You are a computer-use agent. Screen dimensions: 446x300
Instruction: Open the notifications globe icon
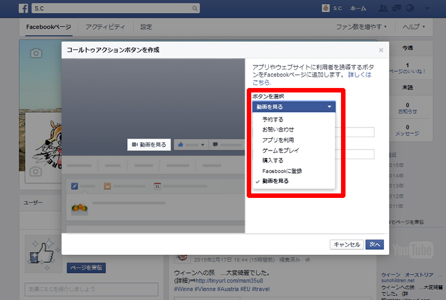click(410, 8)
